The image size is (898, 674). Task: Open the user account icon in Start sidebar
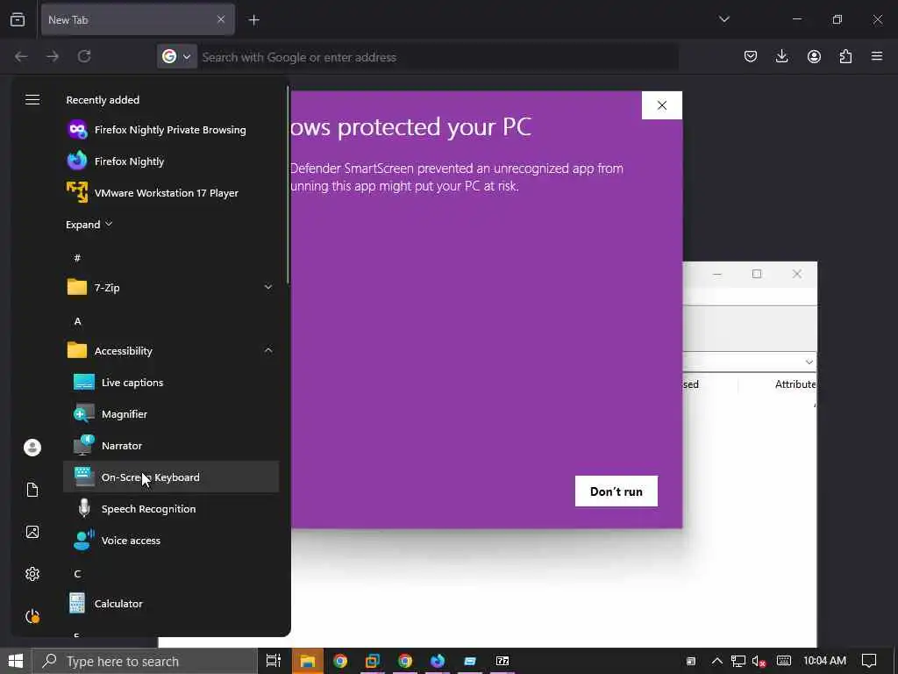32,448
